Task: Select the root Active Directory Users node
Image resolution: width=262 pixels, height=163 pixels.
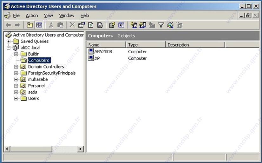Action: pyautogui.click(x=48, y=35)
